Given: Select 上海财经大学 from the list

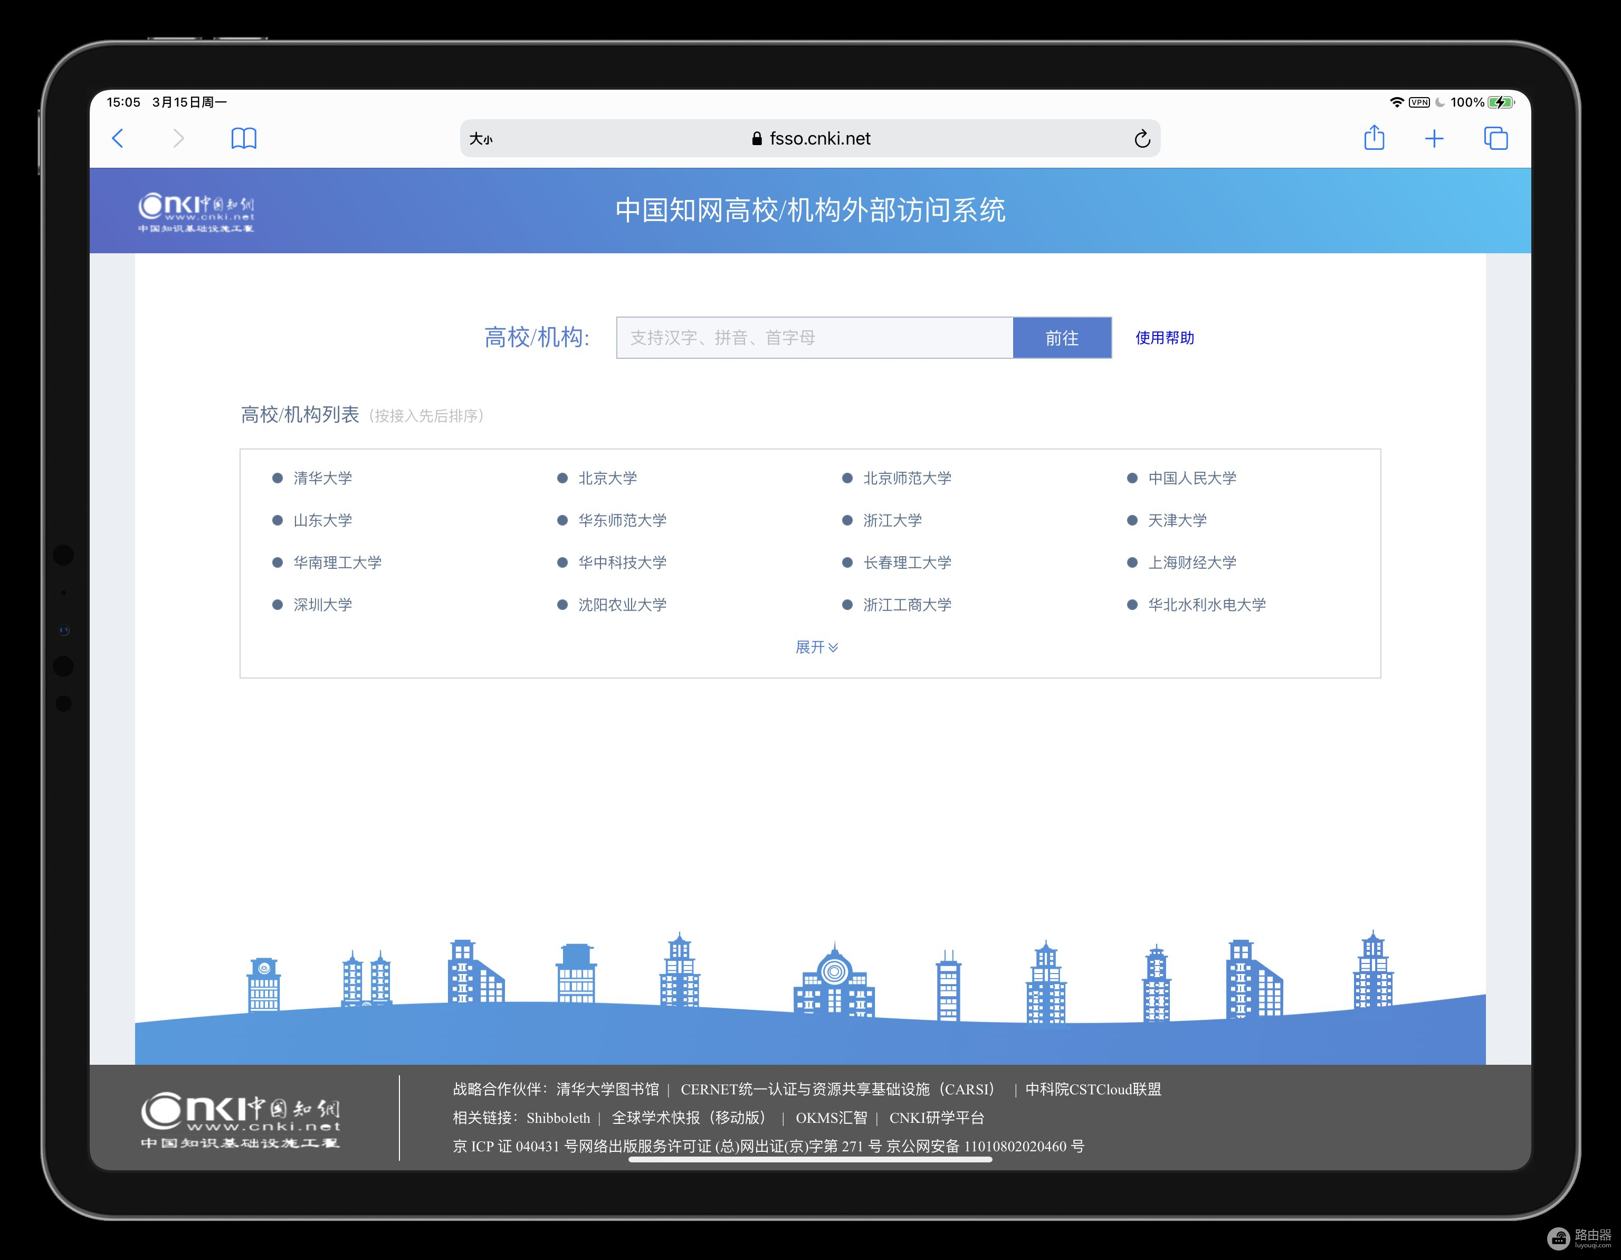Looking at the screenshot, I should pos(1192,562).
